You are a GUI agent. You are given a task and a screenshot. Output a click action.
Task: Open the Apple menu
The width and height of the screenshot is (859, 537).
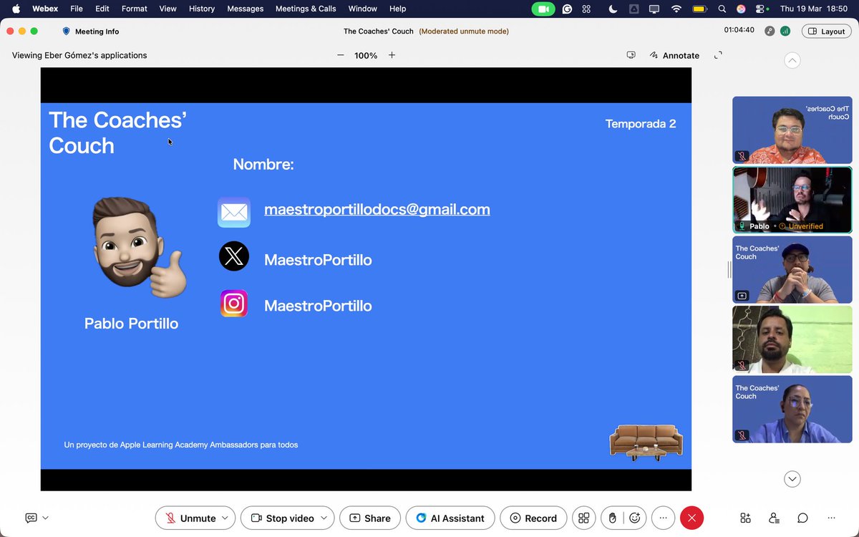pos(16,9)
